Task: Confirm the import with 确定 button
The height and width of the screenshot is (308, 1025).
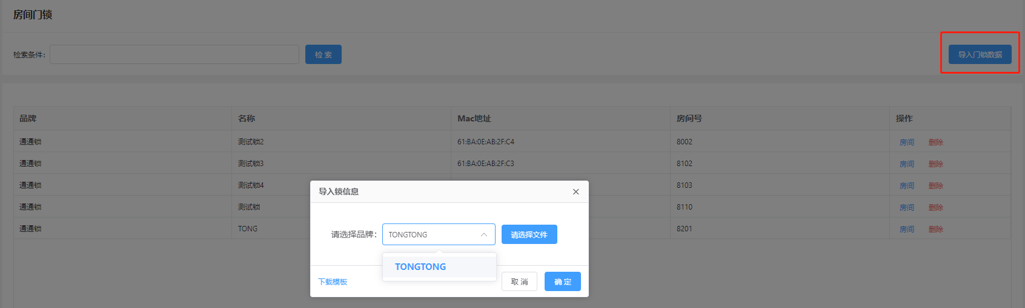Action: (562, 282)
